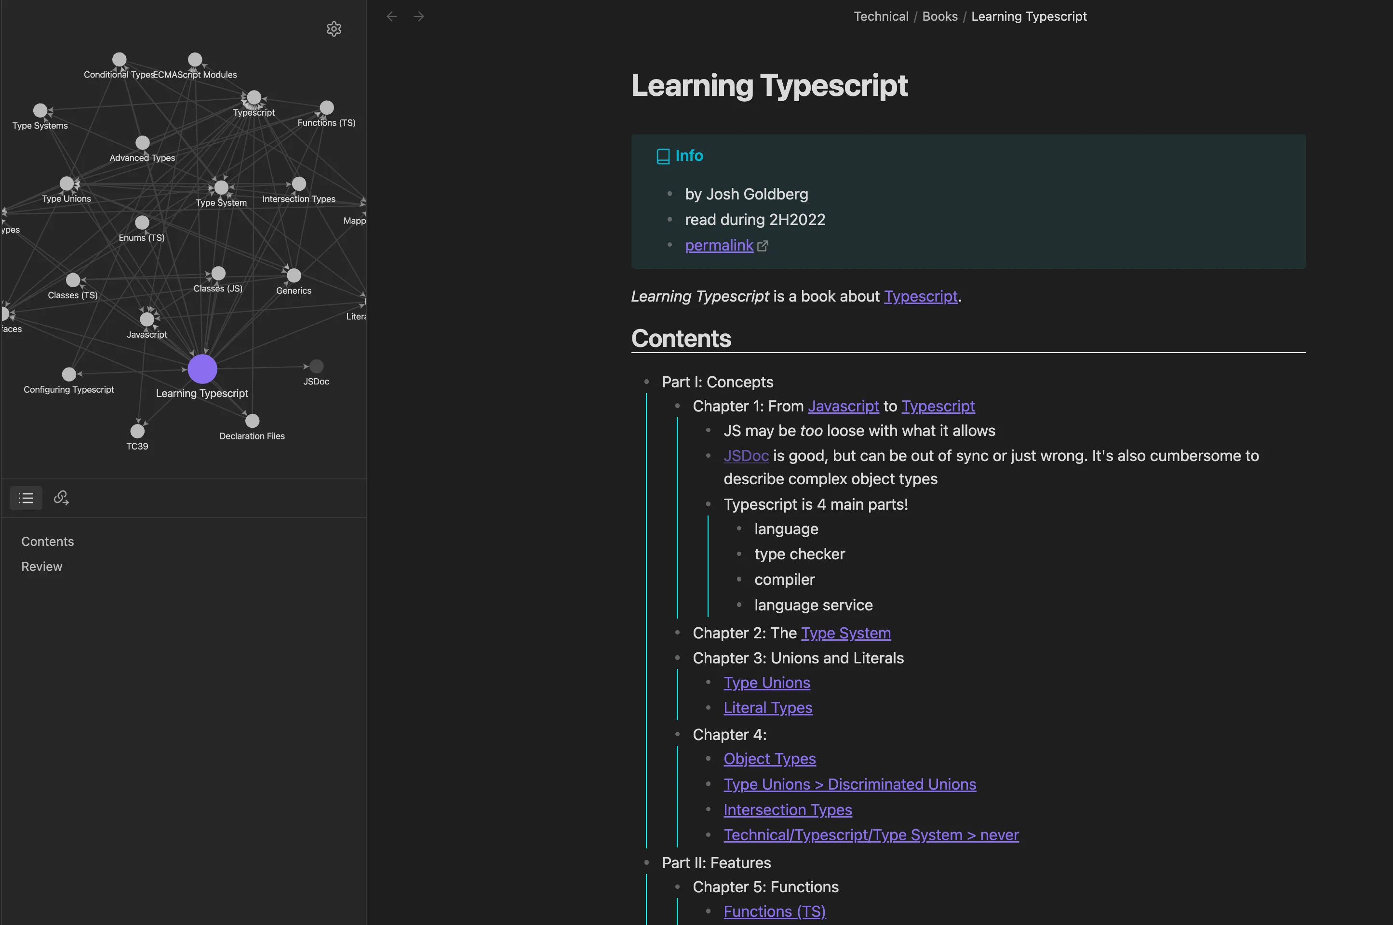Switch to the backlinks icon tab
Image resolution: width=1393 pixels, height=925 pixels.
[x=61, y=498]
